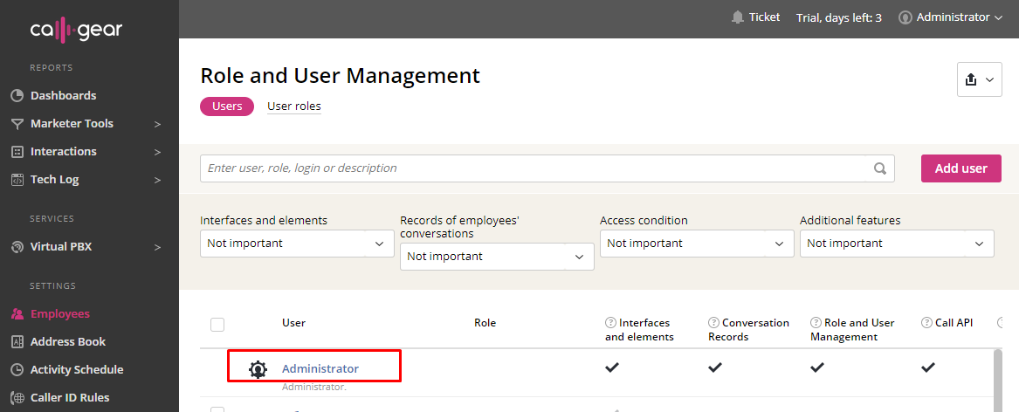The height and width of the screenshot is (412, 1019).
Task: Switch to the User roles tab
Action: coord(293,106)
